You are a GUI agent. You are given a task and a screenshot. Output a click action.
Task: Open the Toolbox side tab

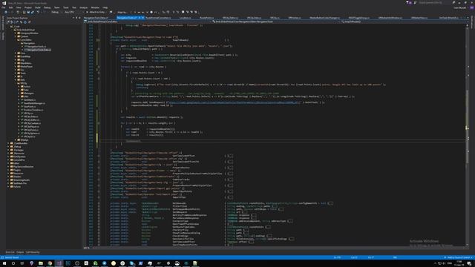(3, 36)
